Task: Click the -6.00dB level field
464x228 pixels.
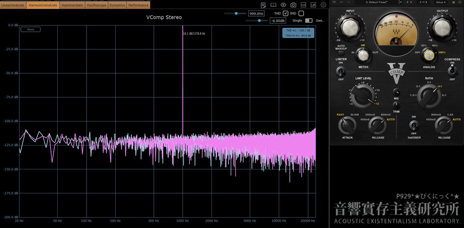Action: click(x=278, y=20)
